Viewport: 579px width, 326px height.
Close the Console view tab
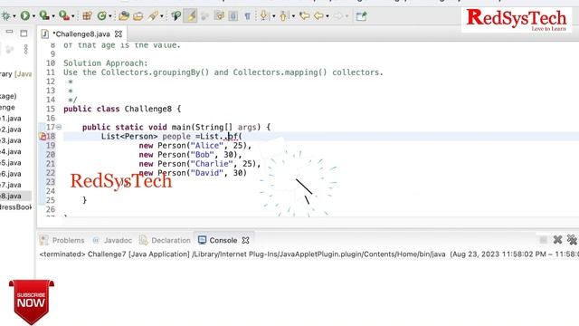click(x=245, y=240)
